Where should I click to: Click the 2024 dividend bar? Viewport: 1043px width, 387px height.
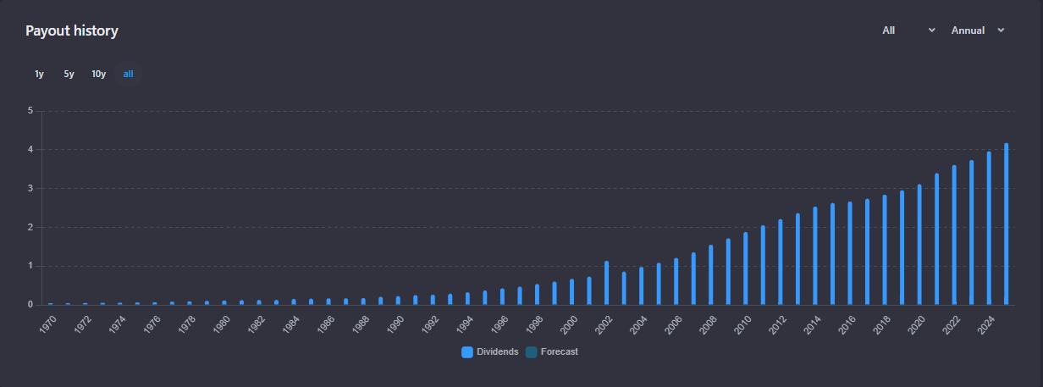[989, 229]
